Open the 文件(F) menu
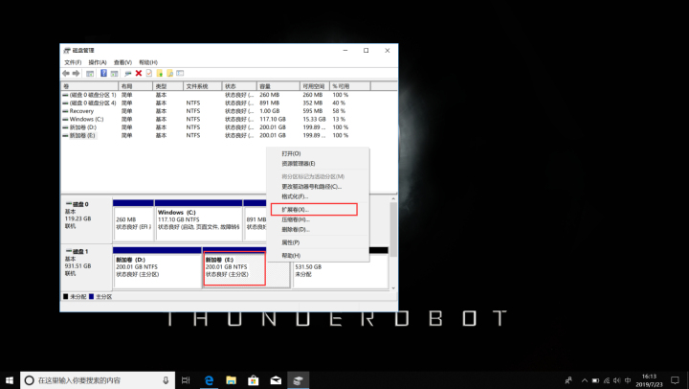The height and width of the screenshot is (389, 689). pyautogui.click(x=73, y=62)
